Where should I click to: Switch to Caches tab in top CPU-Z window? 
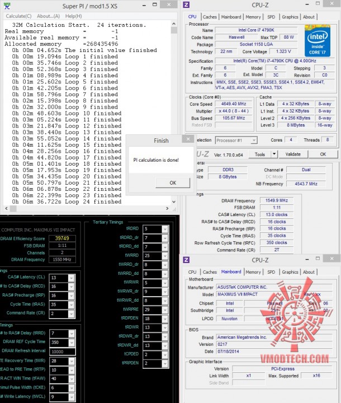210,17
